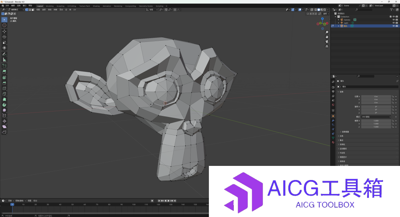Open the Material properties tab
400x217 pixels.
click(333, 142)
